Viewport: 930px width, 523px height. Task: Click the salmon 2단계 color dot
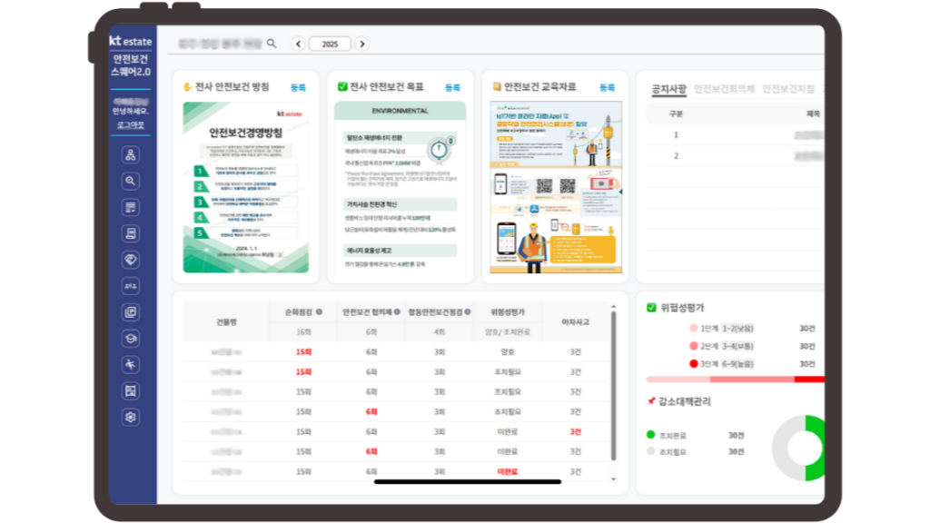pos(693,346)
